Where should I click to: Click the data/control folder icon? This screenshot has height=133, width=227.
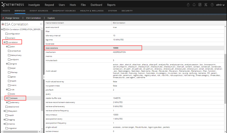pos(7,107)
